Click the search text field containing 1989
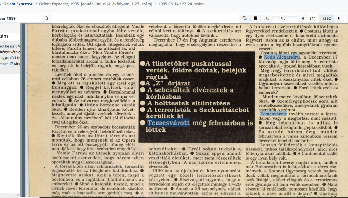Screen dimensions: 348x198 (x=20, y=18)
